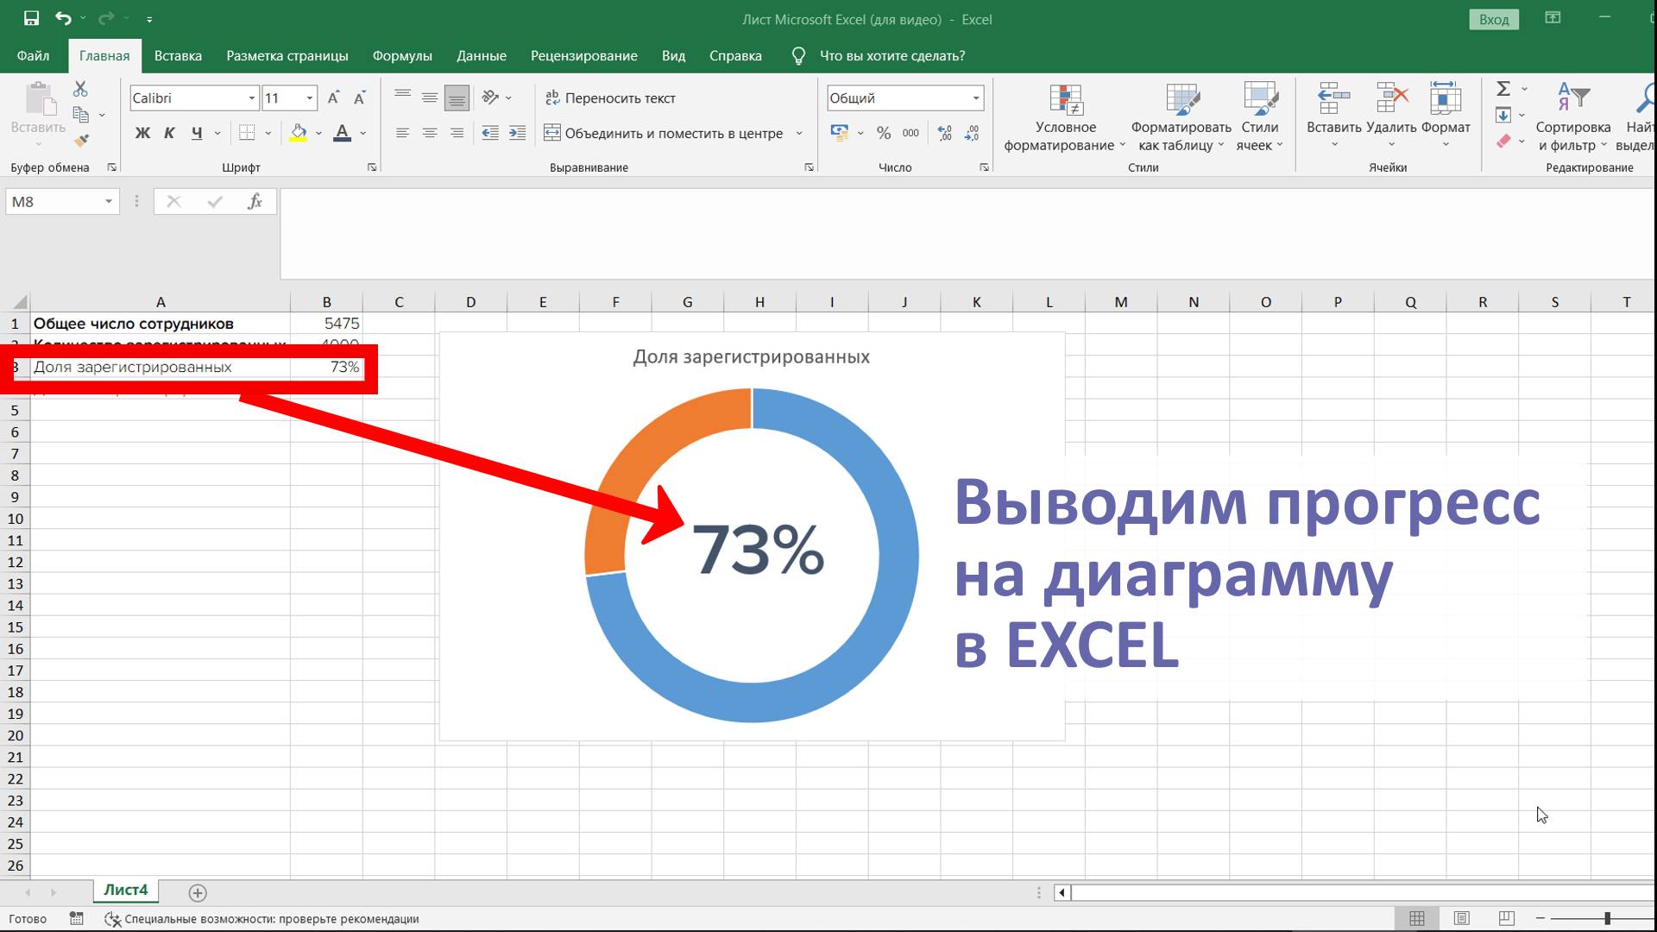Open Условное форматирование (conditional formatting)

(1067, 115)
